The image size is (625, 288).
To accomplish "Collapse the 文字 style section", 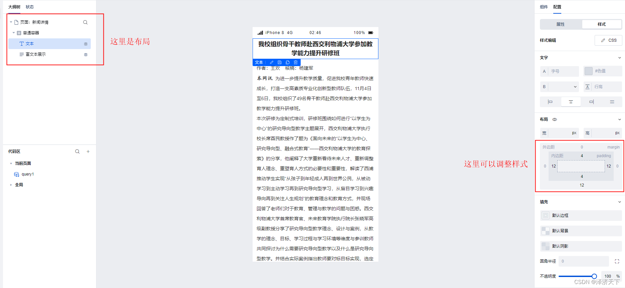I will [x=620, y=58].
